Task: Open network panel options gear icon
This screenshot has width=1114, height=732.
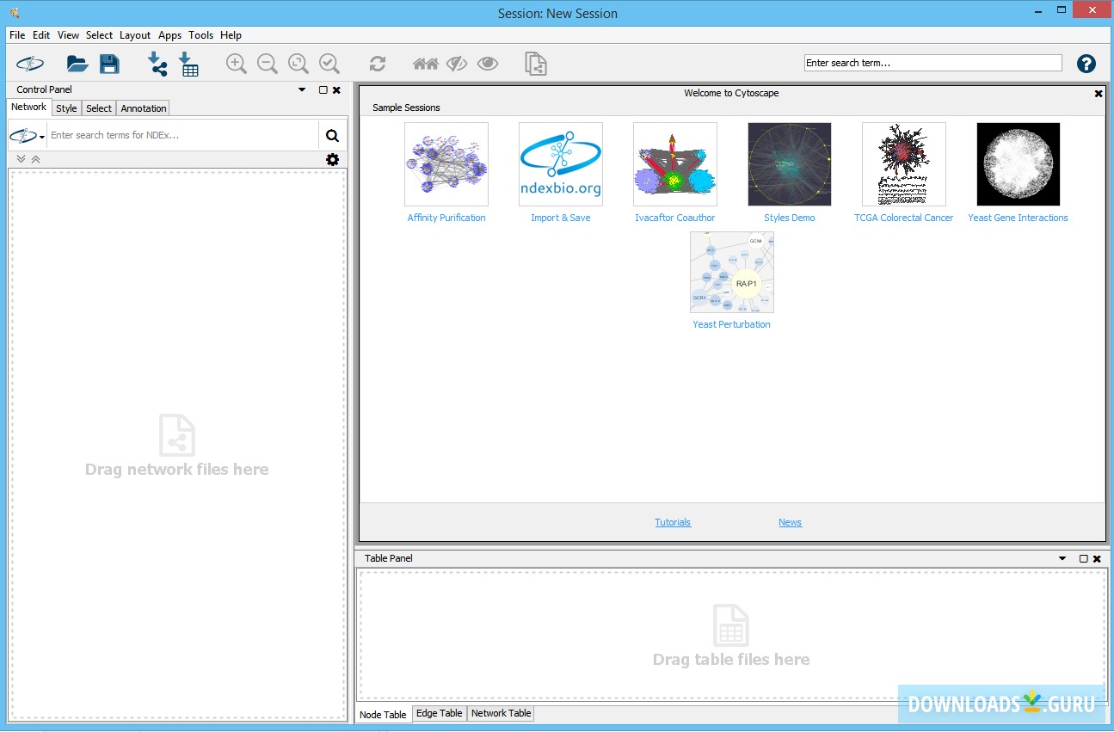Action: [333, 160]
